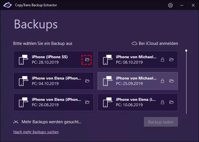Select iPhone von Elena backup from 04.10.2019
This screenshot has width=199, height=142.
point(50,81)
